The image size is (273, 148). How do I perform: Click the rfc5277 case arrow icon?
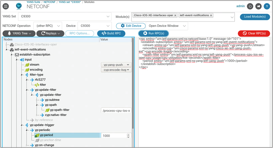pyautogui.click(x=32, y=80)
